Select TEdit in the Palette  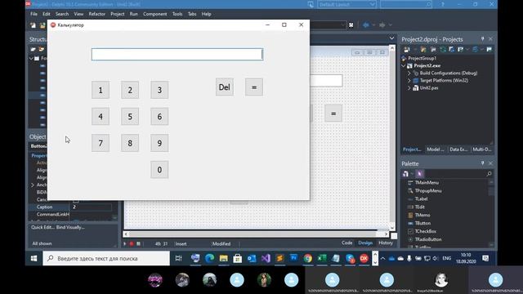pyautogui.click(x=419, y=207)
